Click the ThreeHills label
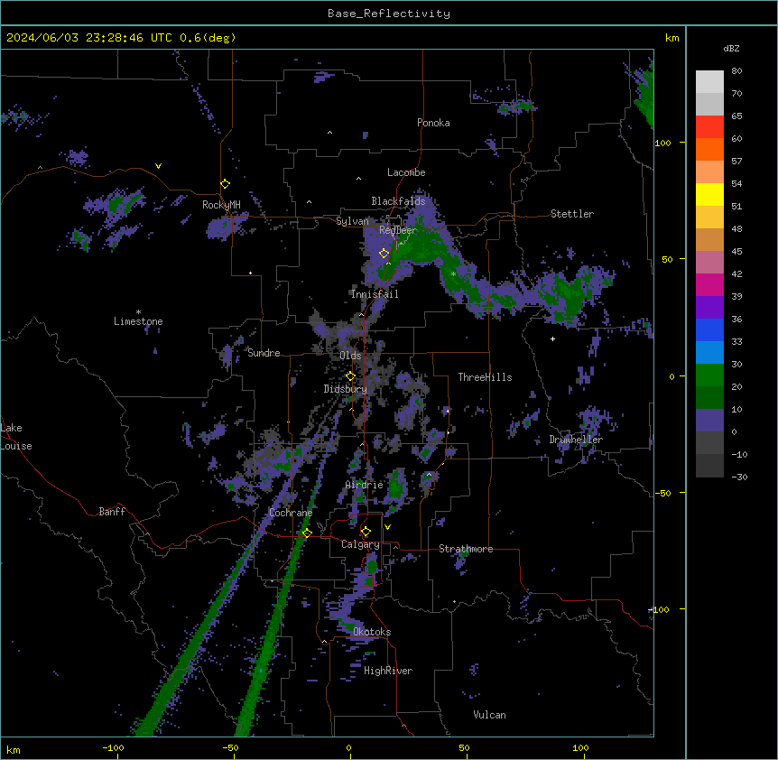Viewport: 778px width, 760px height. point(485,377)
